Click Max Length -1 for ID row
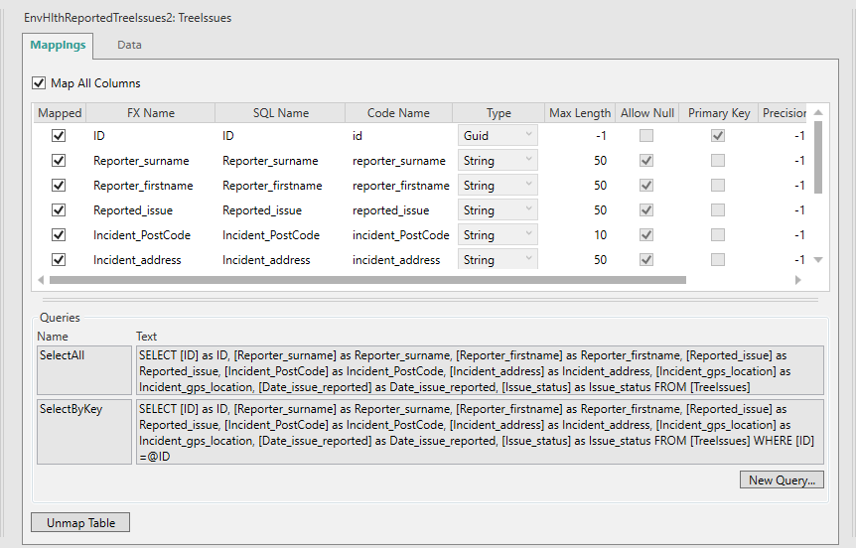This screenshot has width=856, height=548. (601, 135)
